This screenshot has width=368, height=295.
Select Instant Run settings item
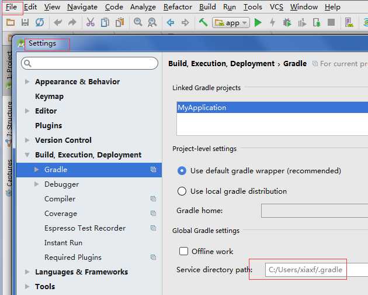coord(63,242)
